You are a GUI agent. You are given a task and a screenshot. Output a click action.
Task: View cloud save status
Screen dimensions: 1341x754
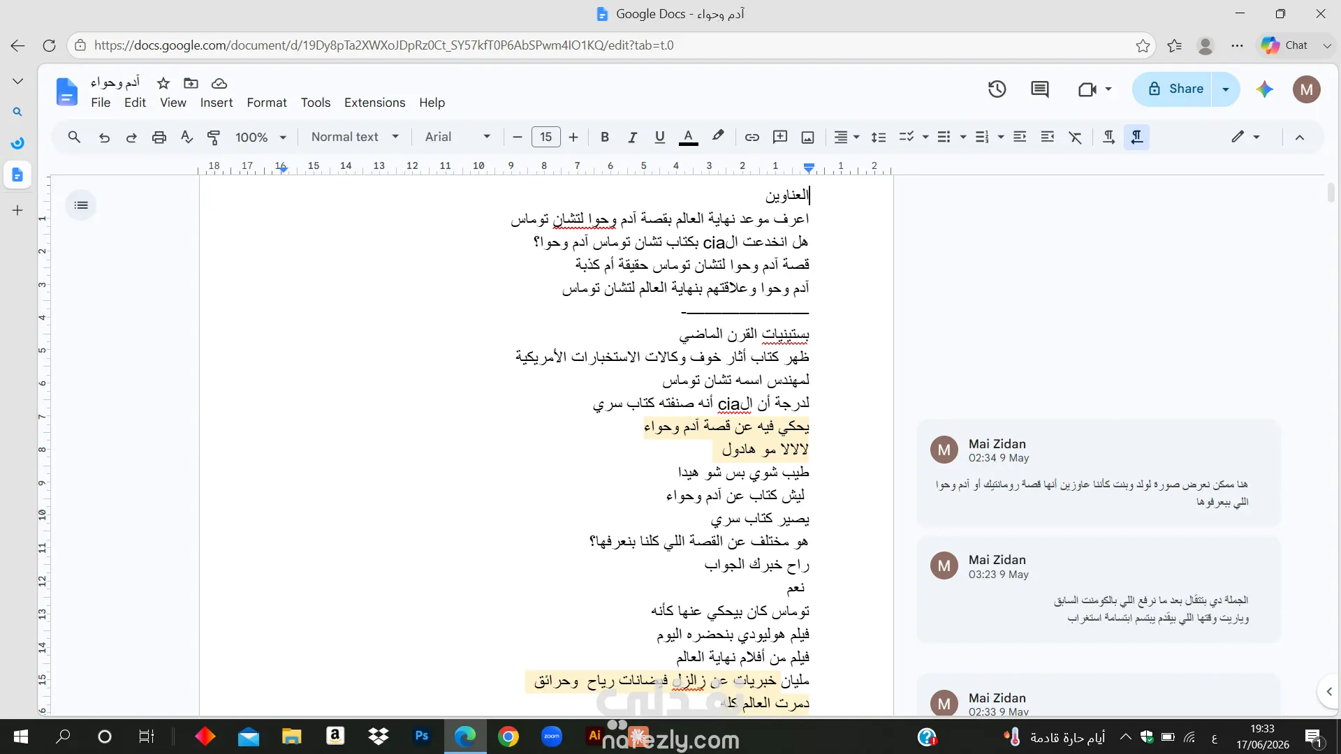tap(219, 83)
